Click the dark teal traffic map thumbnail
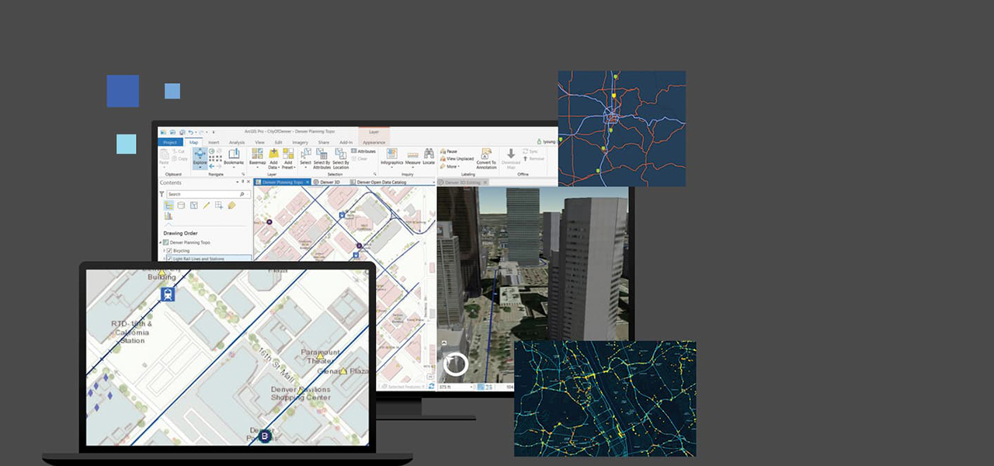994x466 pixels. coord(604,398)
